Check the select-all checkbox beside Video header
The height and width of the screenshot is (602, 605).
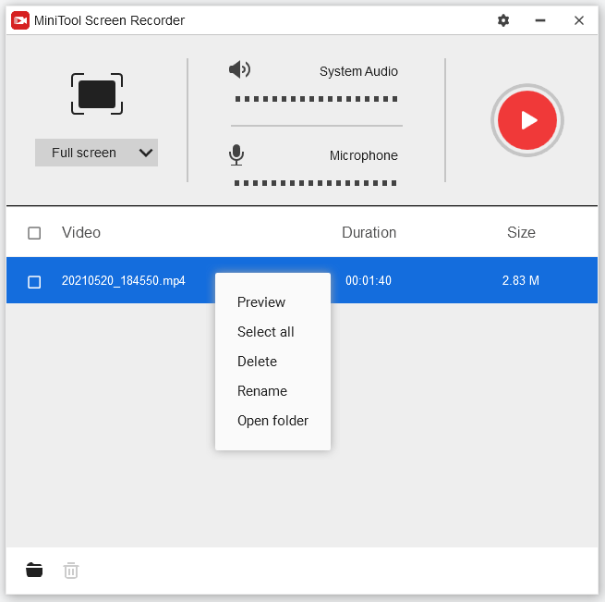(x=34, y=233)
